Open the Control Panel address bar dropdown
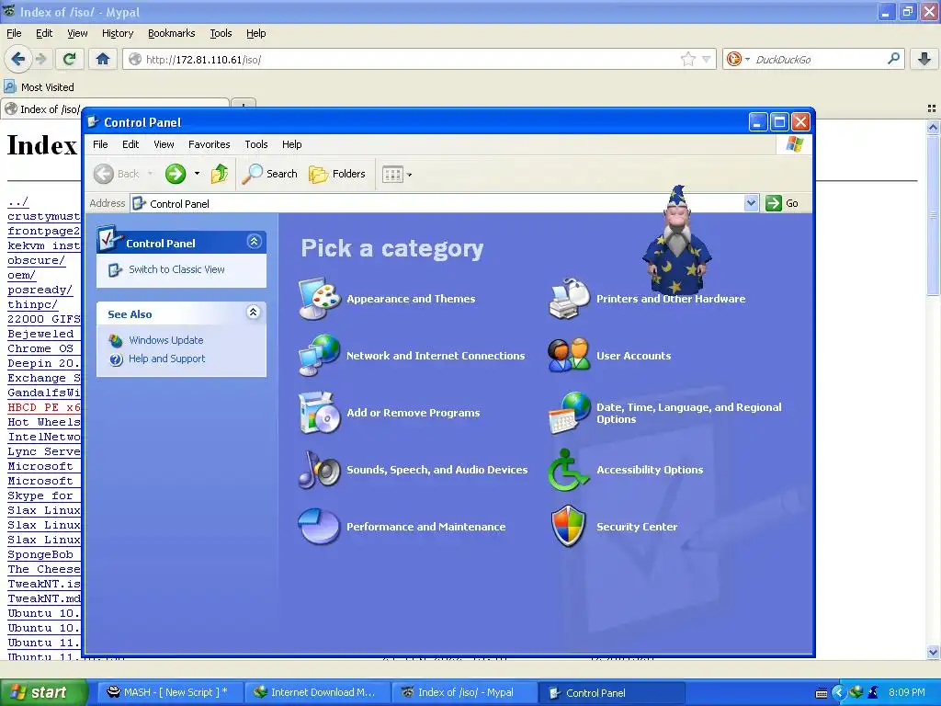 [751, 203]
